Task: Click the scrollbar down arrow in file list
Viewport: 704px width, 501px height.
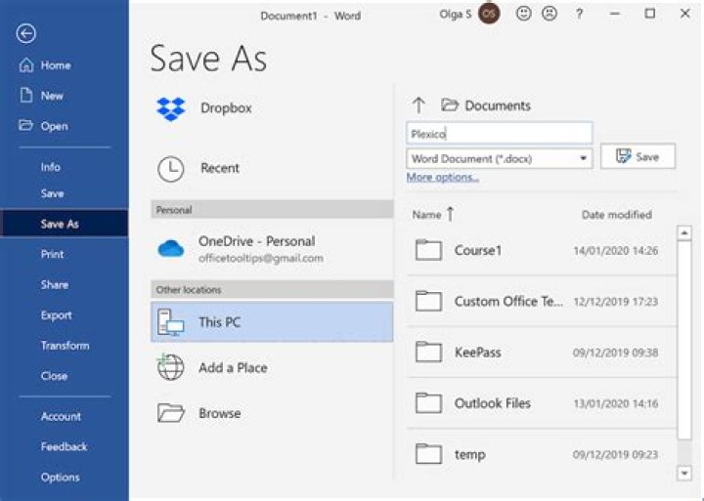Action: 683,473
